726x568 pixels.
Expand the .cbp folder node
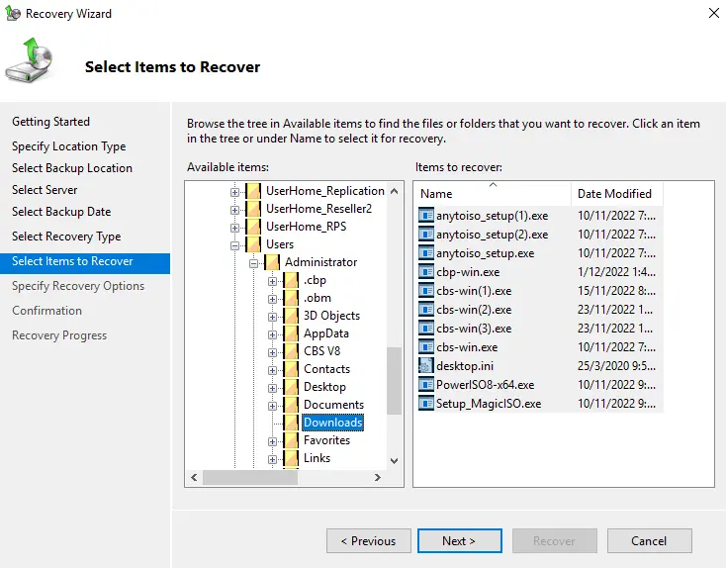[273, 280]
